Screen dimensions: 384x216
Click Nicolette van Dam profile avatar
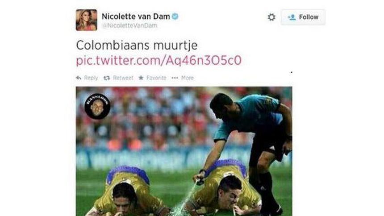(x=87, y=20)
